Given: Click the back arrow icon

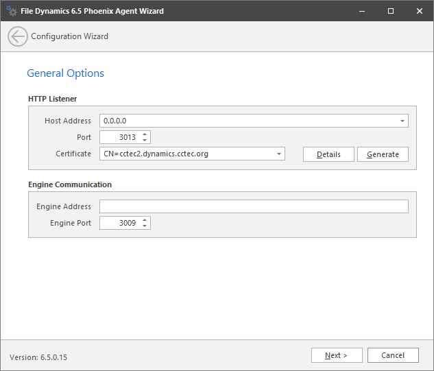Looking at the screenshot, I should pyautogui.click(x=18, y=36).
